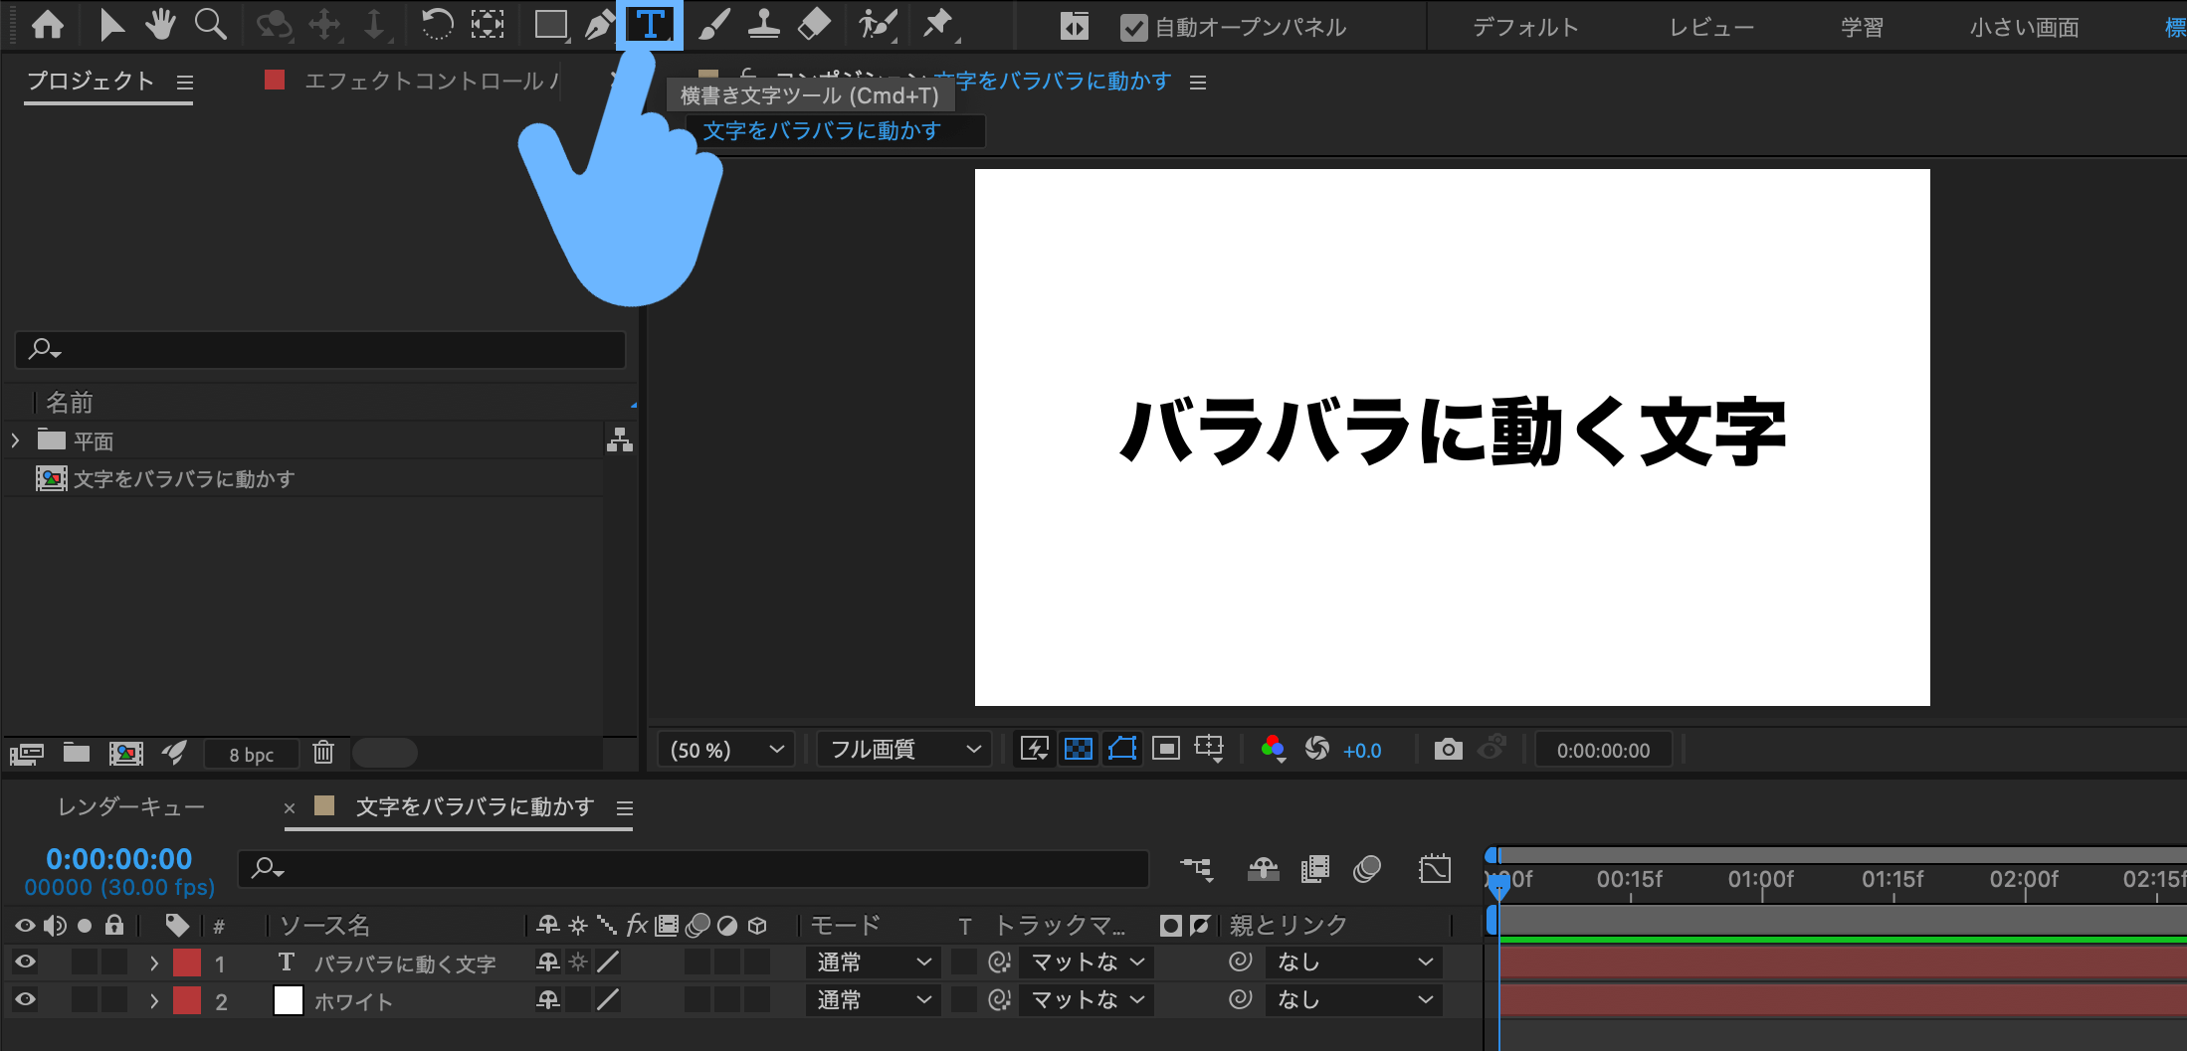
Task: Select the Roto Brush tool
Action: tap(878, 25)
